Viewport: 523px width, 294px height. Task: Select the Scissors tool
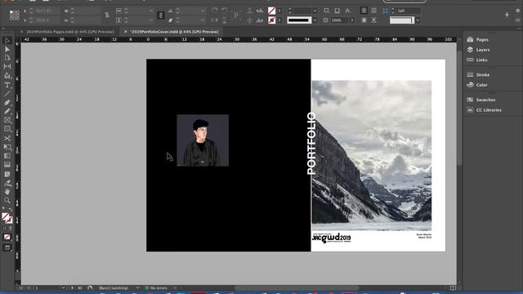pos(7,138)
